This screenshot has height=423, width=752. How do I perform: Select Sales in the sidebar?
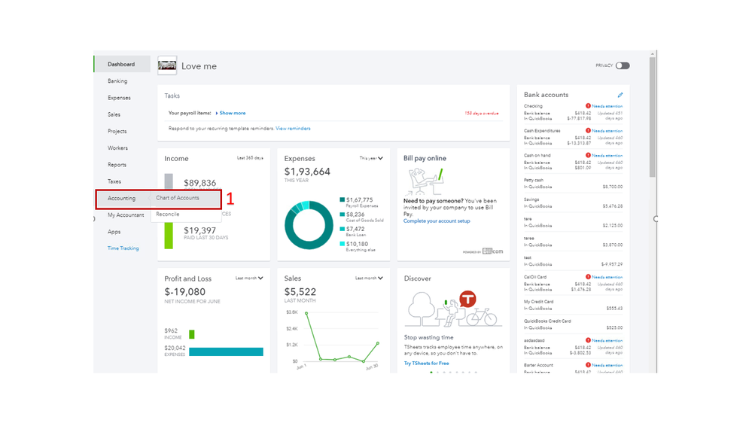tap(114, 114)
